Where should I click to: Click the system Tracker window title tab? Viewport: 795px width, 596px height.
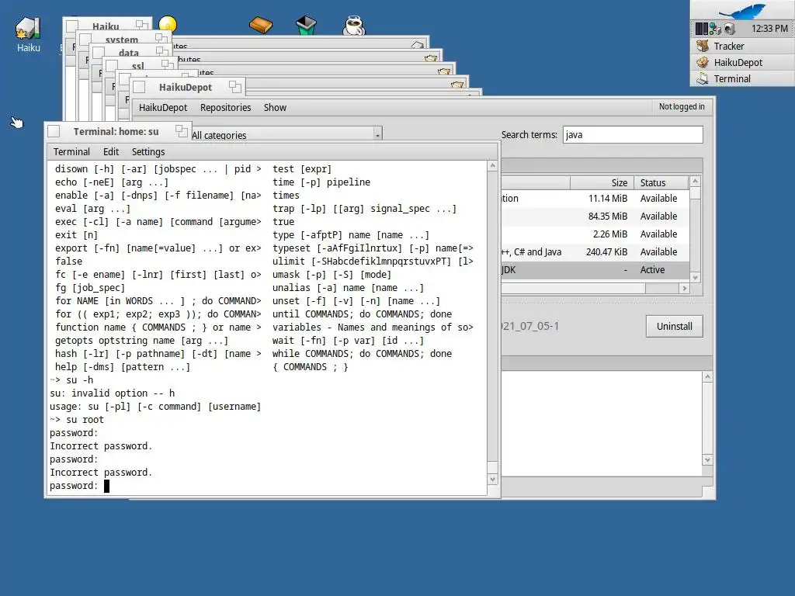(122, 39)
